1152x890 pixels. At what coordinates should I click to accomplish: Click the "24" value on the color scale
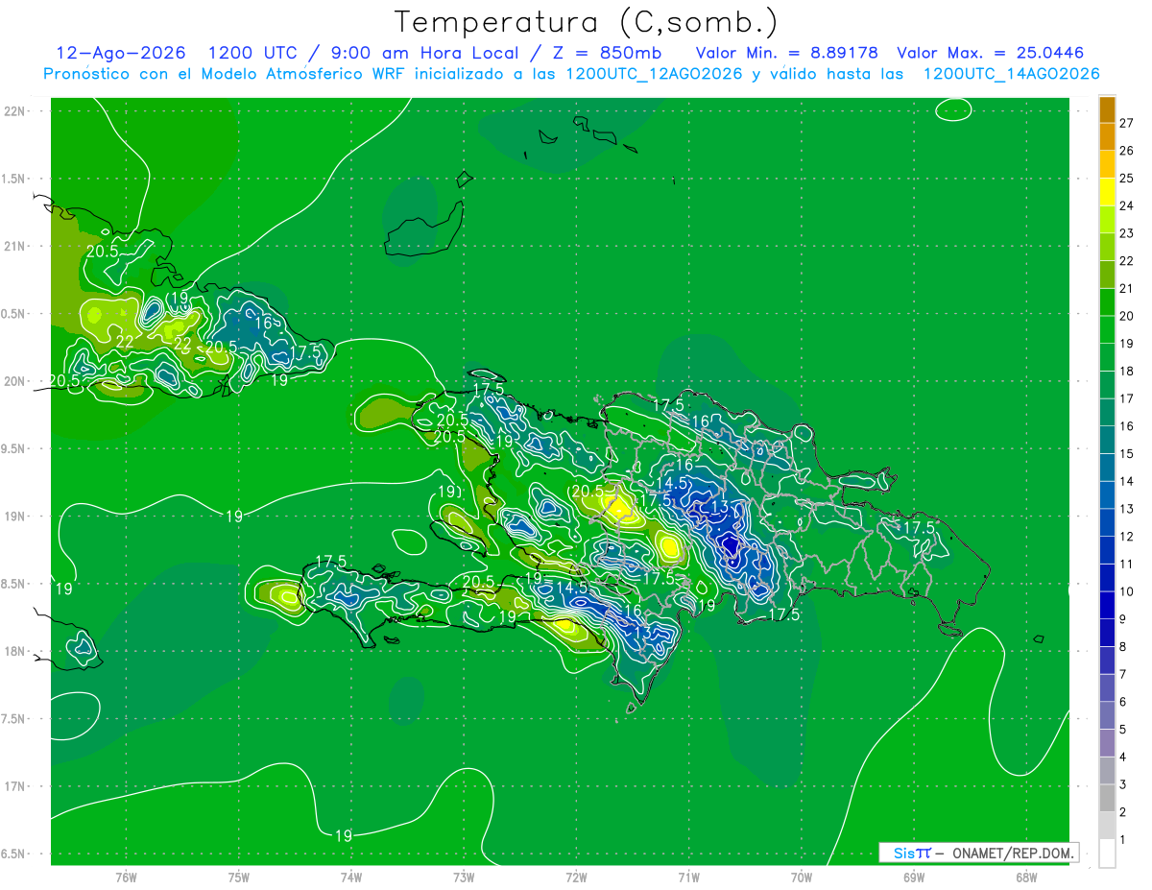(x=1127, y=206)
